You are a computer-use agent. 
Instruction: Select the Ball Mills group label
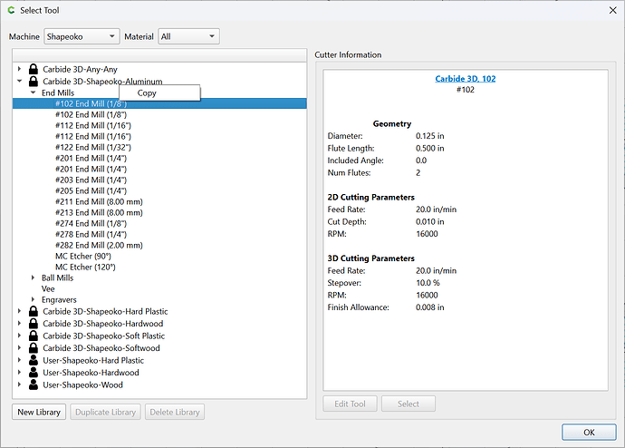tap(57, 278)
